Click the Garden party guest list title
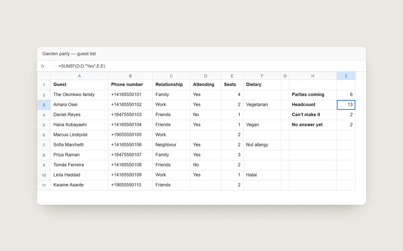Image resolution: width=403 pixels, height=251 pixels. pos(69,54)
